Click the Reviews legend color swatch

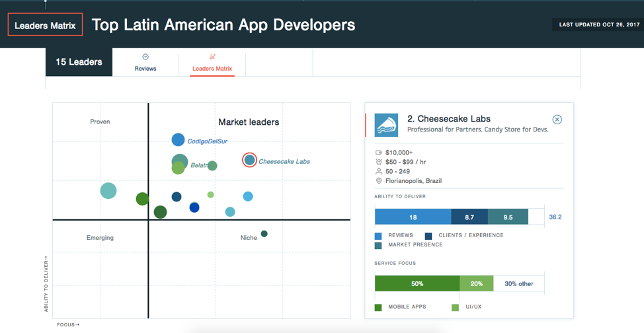click(378, 236)
